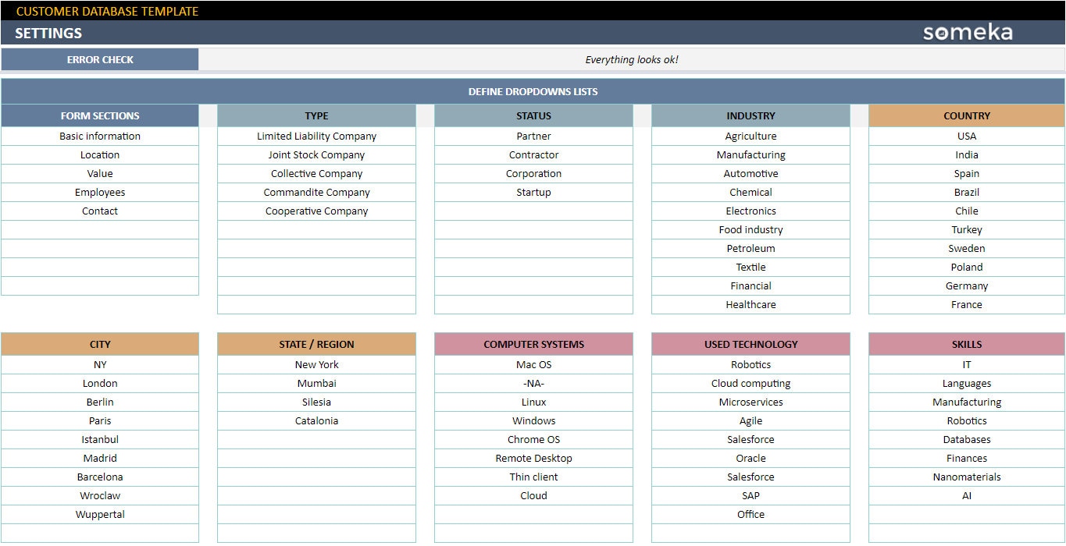Select the FORM SECTIONS column header
Screen dimensions: 1066x546
coord(100,115)
